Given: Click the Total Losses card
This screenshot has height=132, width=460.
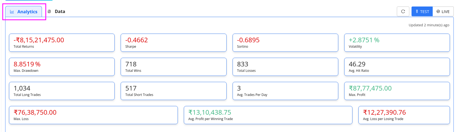Looking at the screenshot, I should pos(285,67).
